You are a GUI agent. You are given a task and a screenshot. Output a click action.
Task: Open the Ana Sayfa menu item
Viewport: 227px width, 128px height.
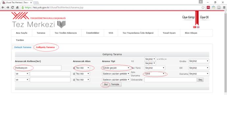22,33
